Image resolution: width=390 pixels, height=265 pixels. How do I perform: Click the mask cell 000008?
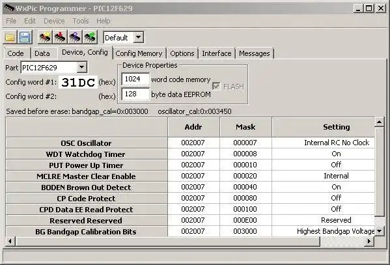pyautogui.click(x=245, y=154)
